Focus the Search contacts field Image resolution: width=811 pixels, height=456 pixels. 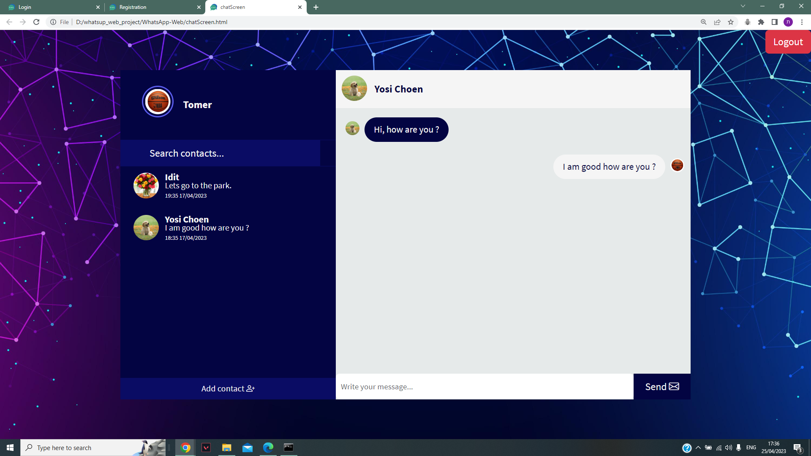pos(220,153)
